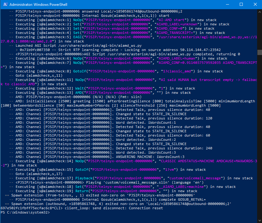Image resolution: width=262 pixels, height=223 pixels.
Task: Click the scrollbar up arrow
Action: pos(260,12)
